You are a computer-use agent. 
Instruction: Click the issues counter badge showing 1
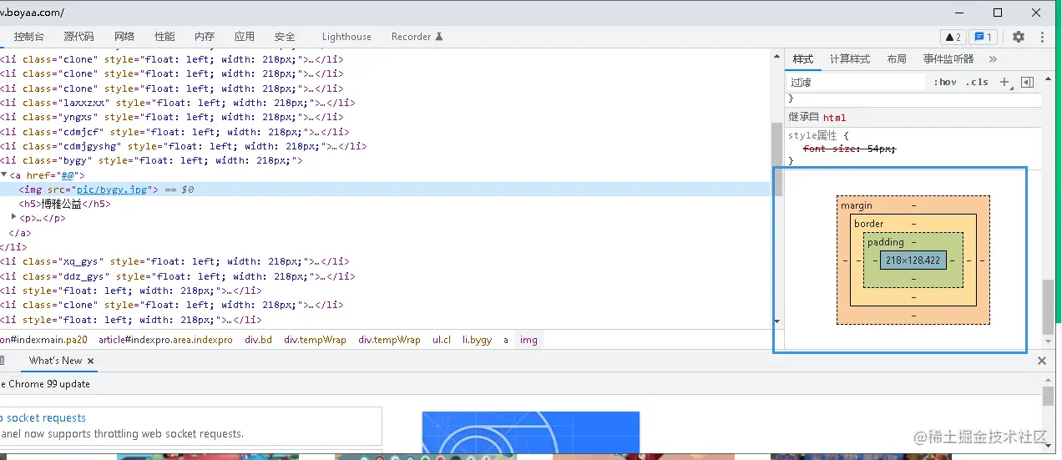pyautogui.click(x=984, y=37)
